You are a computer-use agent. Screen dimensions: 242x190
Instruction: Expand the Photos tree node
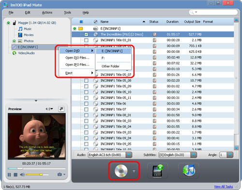point(14,41)
